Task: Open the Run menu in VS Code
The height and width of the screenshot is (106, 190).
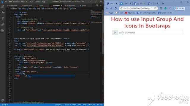Action: point(31,2)
